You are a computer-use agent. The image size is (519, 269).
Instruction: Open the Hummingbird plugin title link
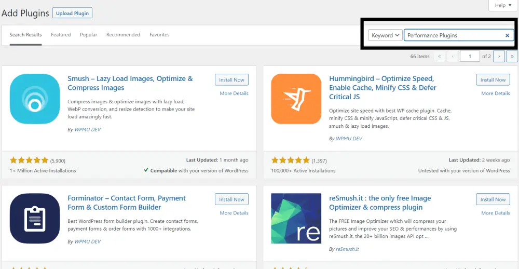[383, 88]
